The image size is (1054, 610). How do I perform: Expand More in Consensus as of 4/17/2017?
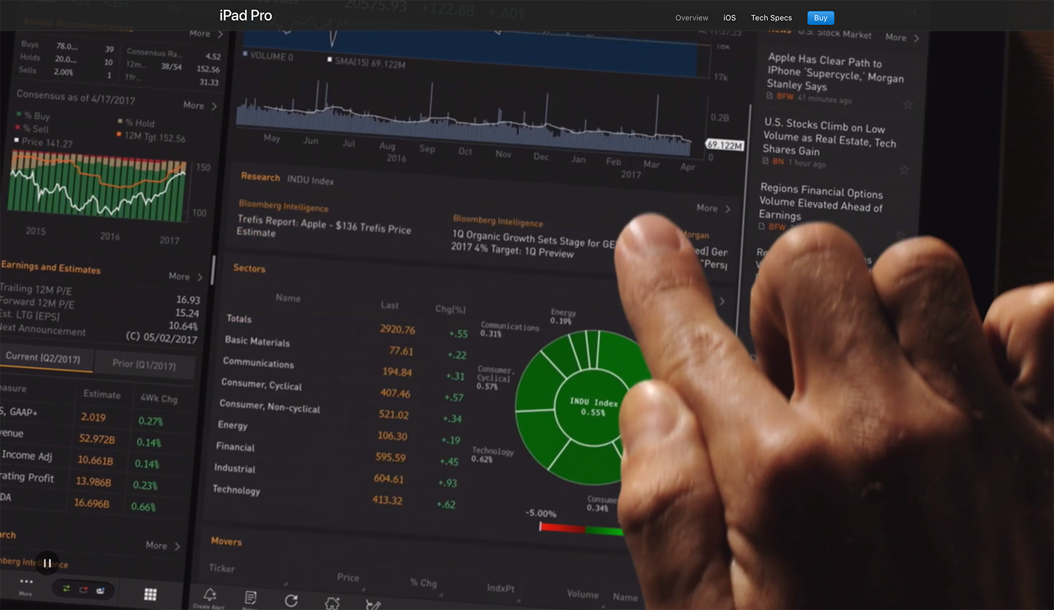[x=200, y=105]
